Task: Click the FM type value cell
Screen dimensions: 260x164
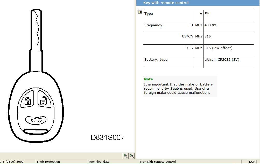Action: [207, 14]
